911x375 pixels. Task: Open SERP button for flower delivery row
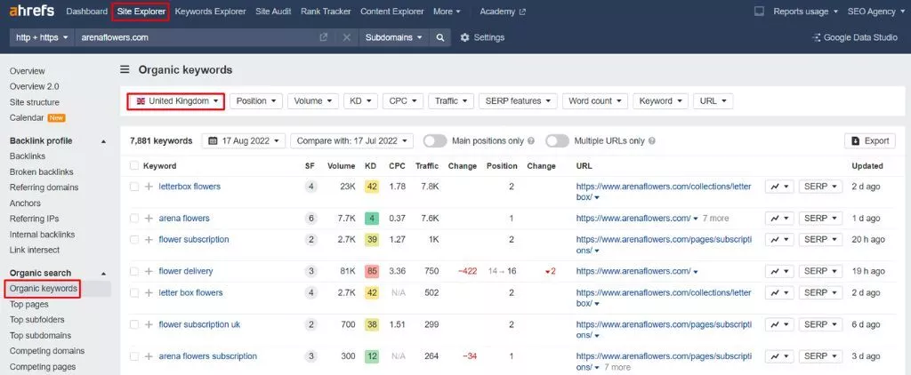[x=820, y=271]
